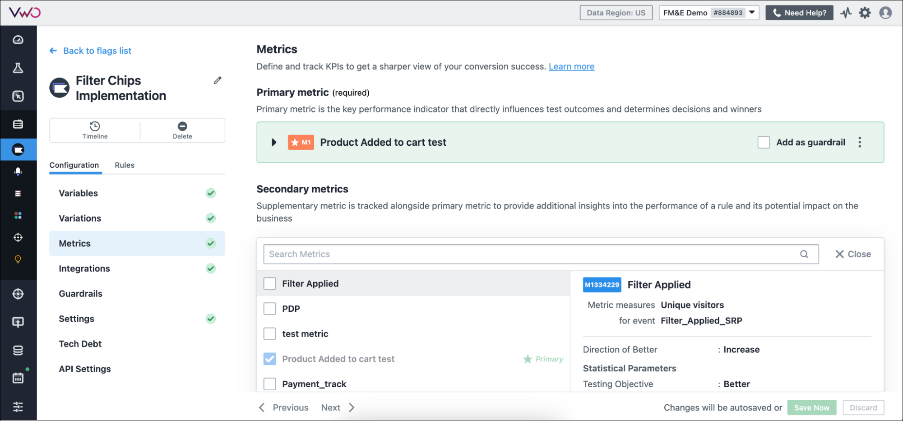Viewport: 903px width, 421px height.
Task: Open the FM&E Demo account dropdown
Action: [x=709, y=13]
